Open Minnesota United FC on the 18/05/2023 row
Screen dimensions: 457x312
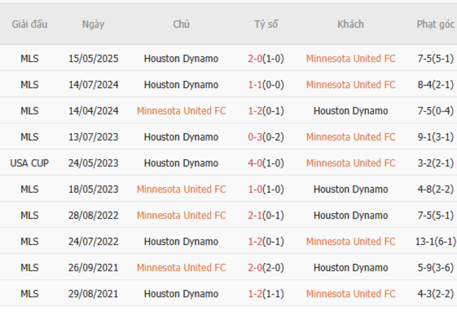tap(181, 189)
